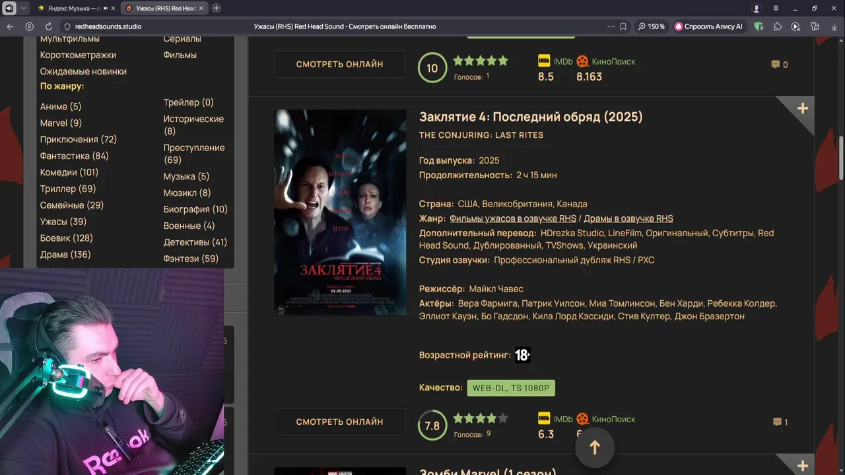Give the top movie one star rating

(x=458, y=61)
